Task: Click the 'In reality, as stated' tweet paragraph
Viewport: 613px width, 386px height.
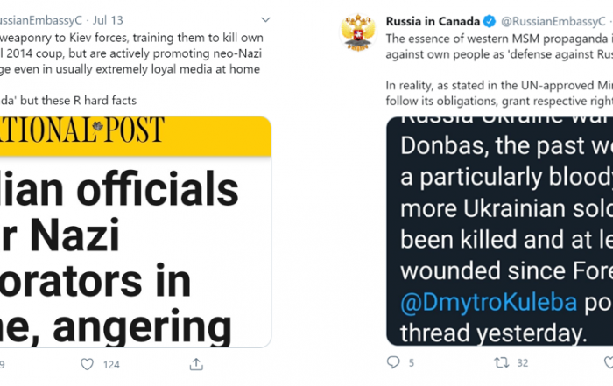Action: coord(499,93)
